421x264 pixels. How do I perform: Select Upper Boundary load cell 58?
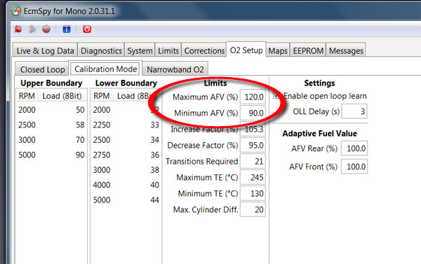coord(80,125)
